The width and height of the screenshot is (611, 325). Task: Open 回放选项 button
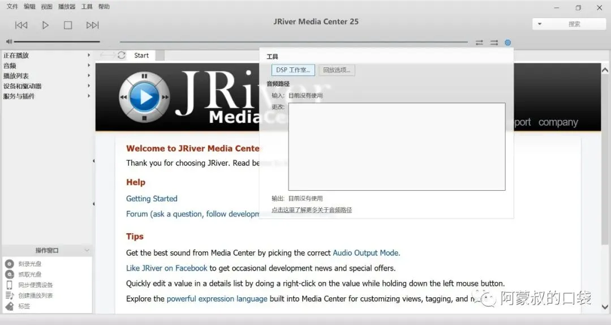[337, 70]
